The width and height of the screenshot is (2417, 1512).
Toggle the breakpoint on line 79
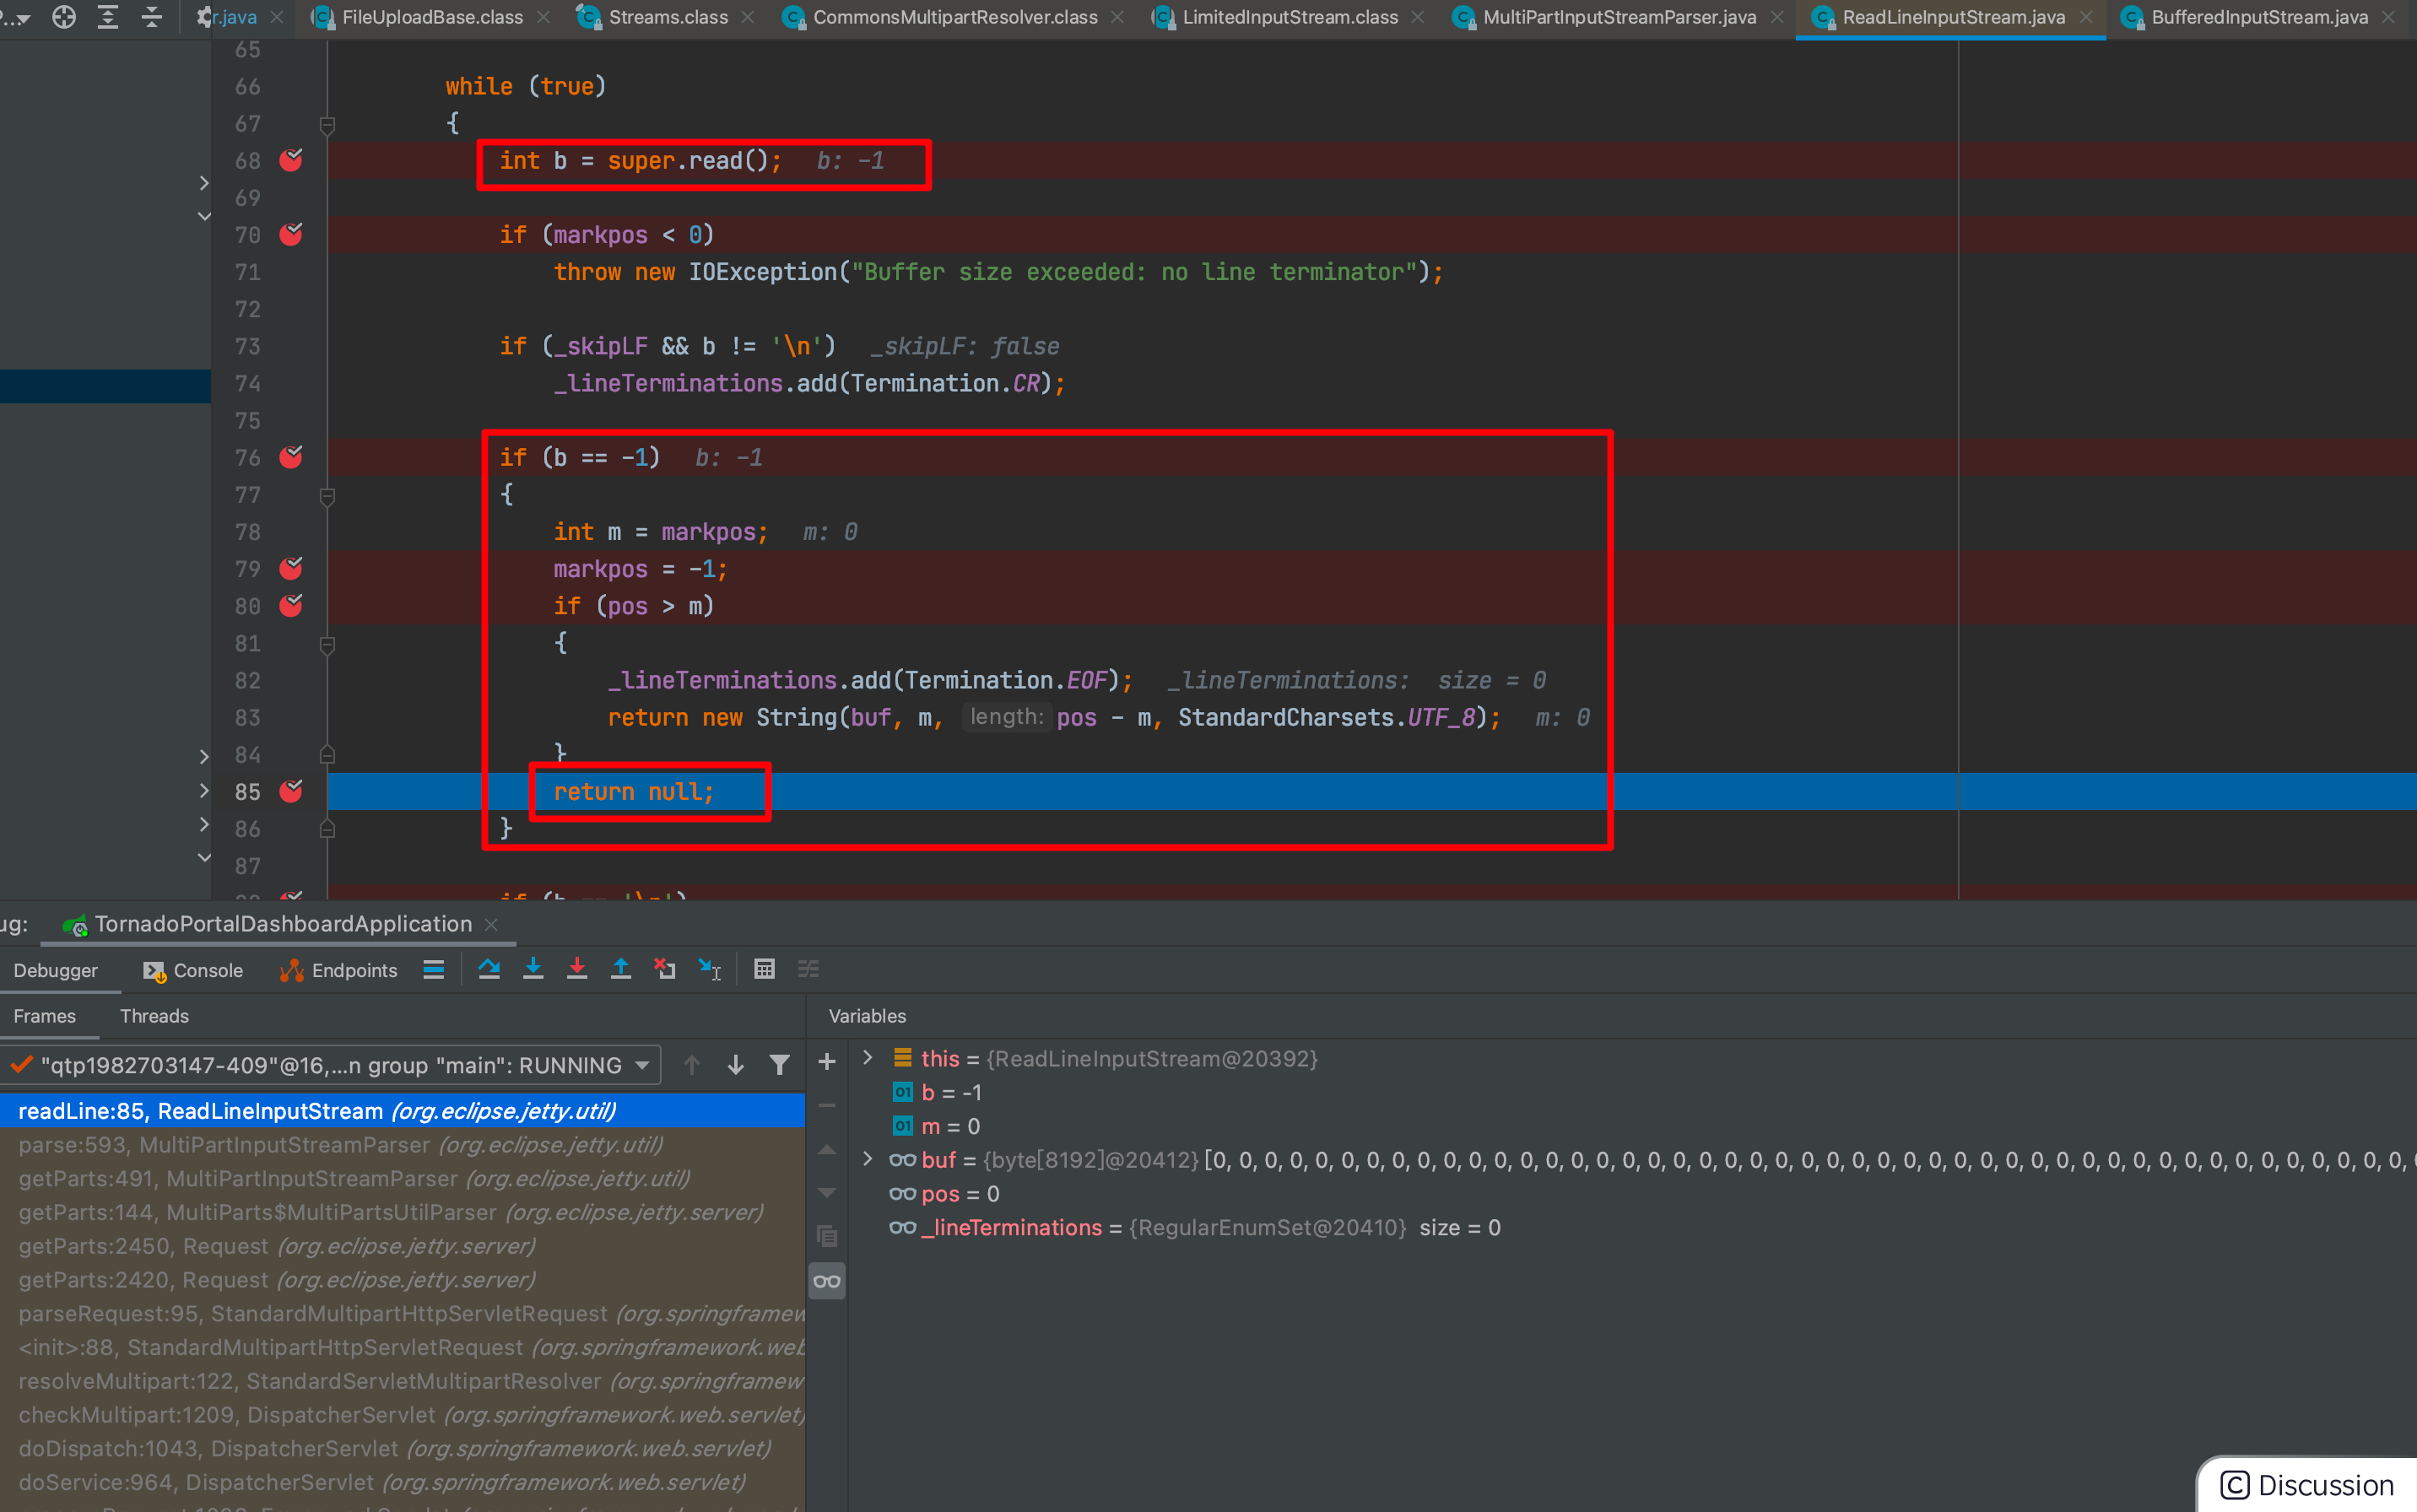point(291,568)
